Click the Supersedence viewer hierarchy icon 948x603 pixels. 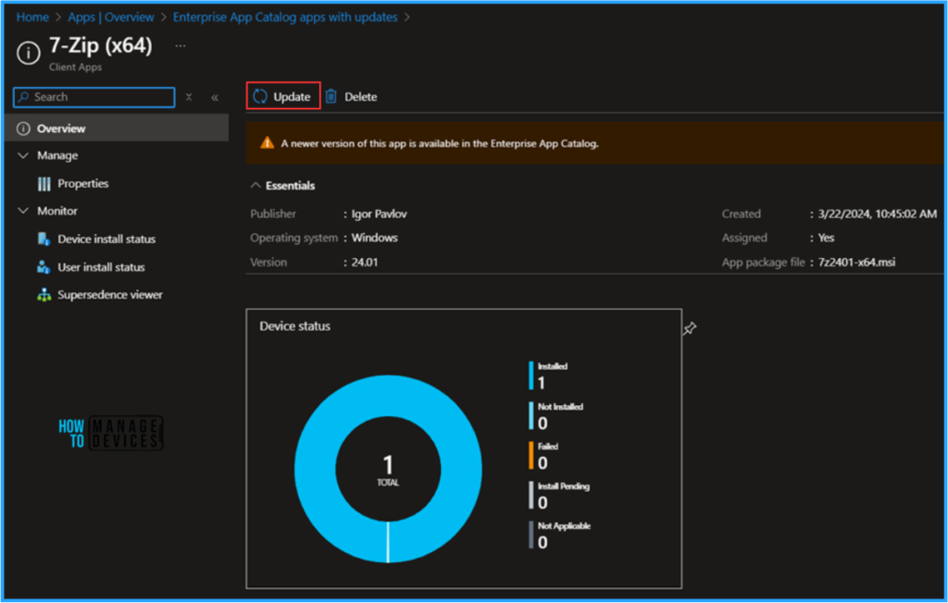(x=44, y=295)
